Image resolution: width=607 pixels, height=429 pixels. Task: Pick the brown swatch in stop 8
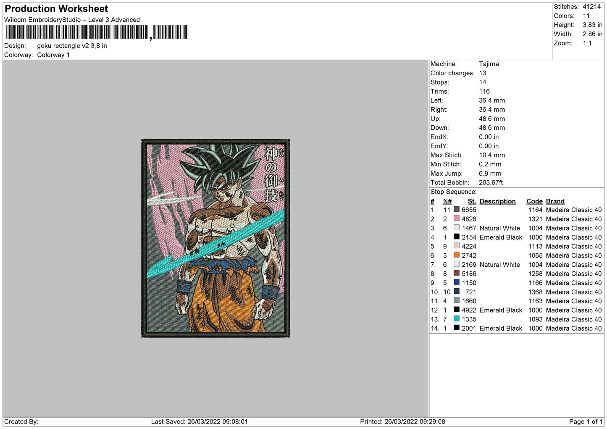[x=456, y=273]
